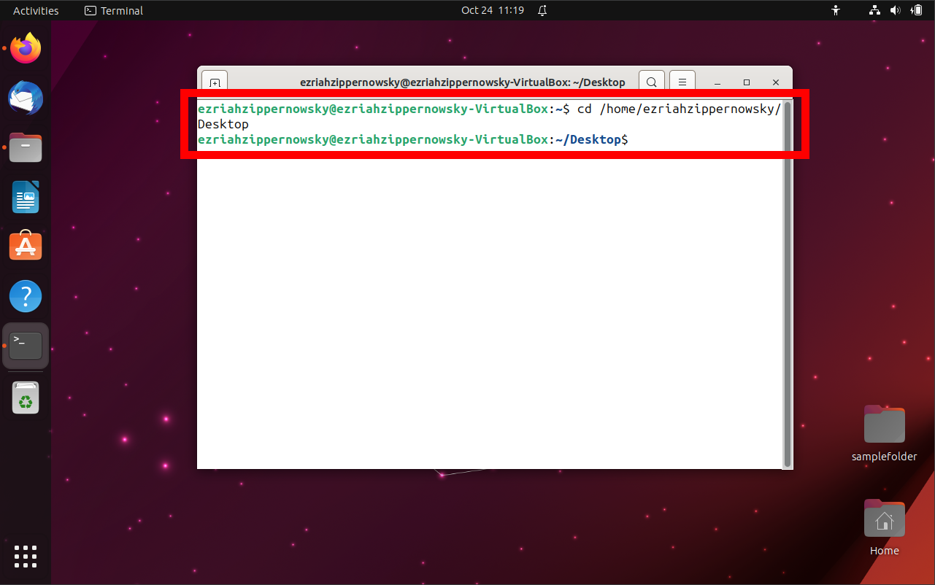Open the clock and calendar dropdown

pyautogui.click(x=493, y=10)
